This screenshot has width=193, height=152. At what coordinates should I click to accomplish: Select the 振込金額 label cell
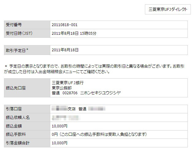point(27,126)
